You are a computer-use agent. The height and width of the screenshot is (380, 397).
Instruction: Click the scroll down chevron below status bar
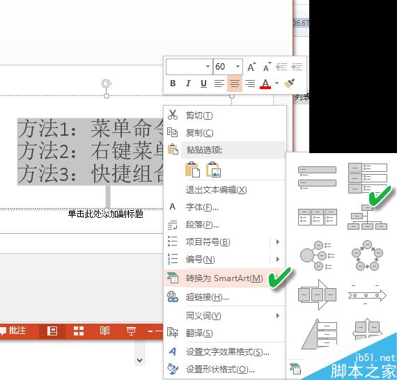[140, 361]
